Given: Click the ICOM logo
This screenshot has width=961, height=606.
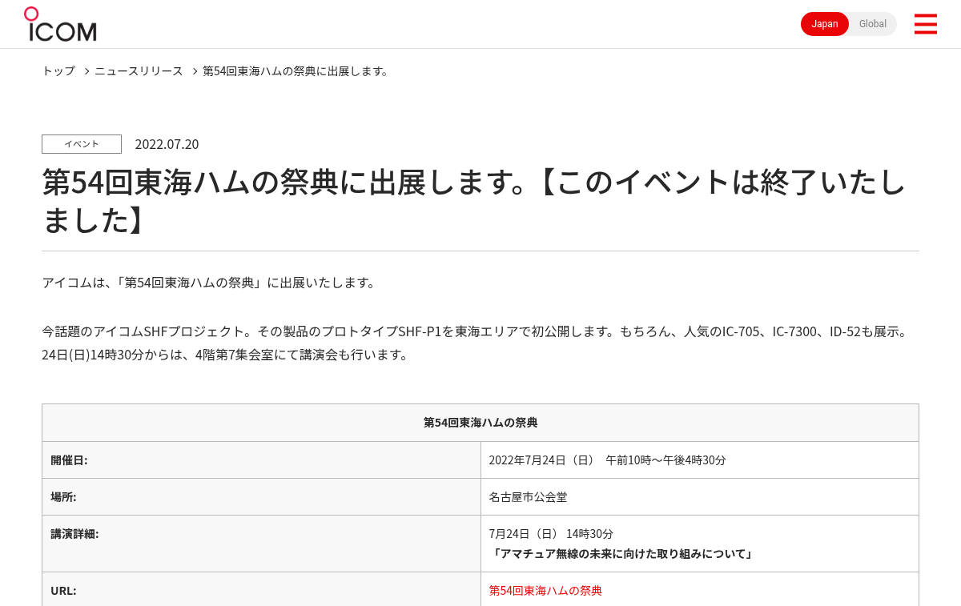Looking at the screenshot, I should tap(60, 24).
